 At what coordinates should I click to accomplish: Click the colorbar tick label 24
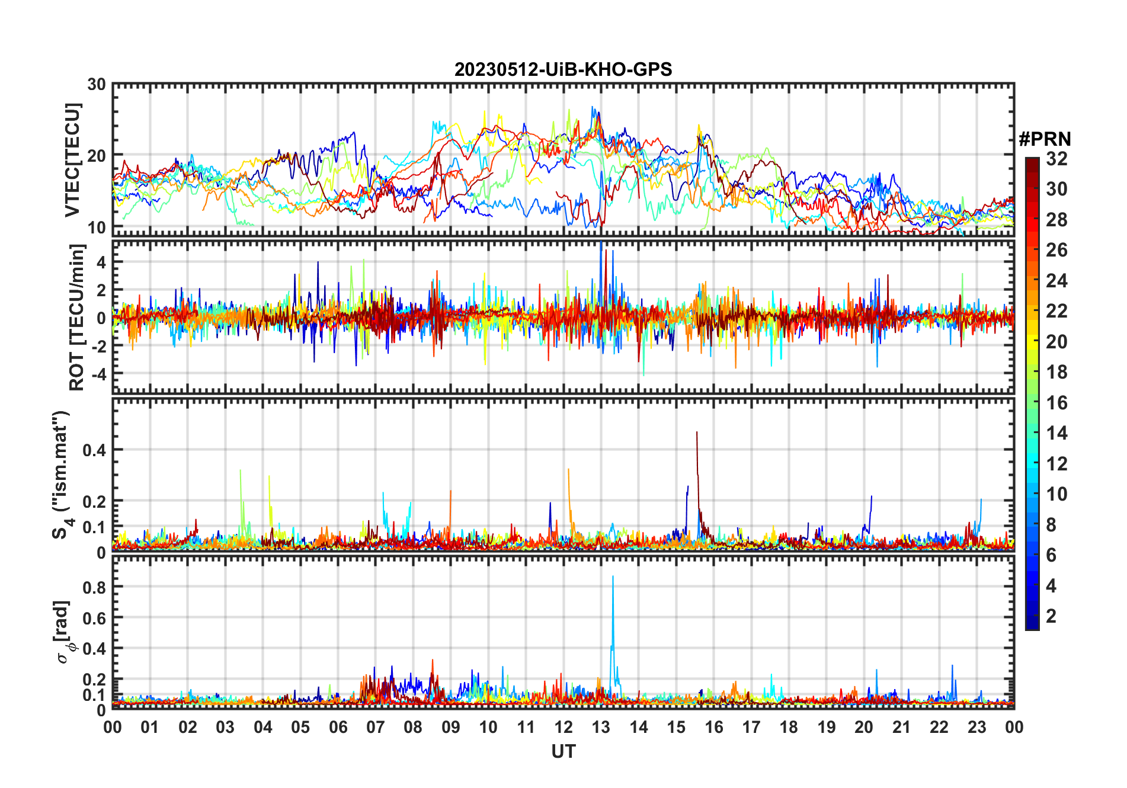coord(1056,281)
